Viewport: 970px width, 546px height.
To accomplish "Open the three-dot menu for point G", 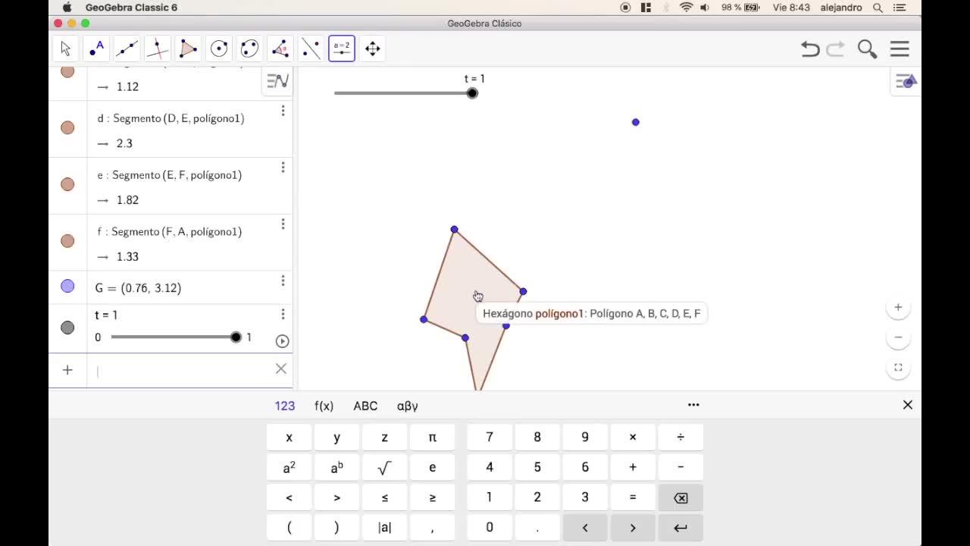I will pyautogui.click(x=283, y=281).
